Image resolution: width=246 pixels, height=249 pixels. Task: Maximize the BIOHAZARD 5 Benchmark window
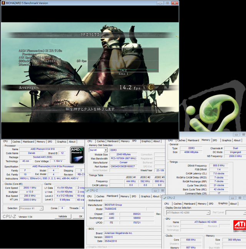point(168,3)
